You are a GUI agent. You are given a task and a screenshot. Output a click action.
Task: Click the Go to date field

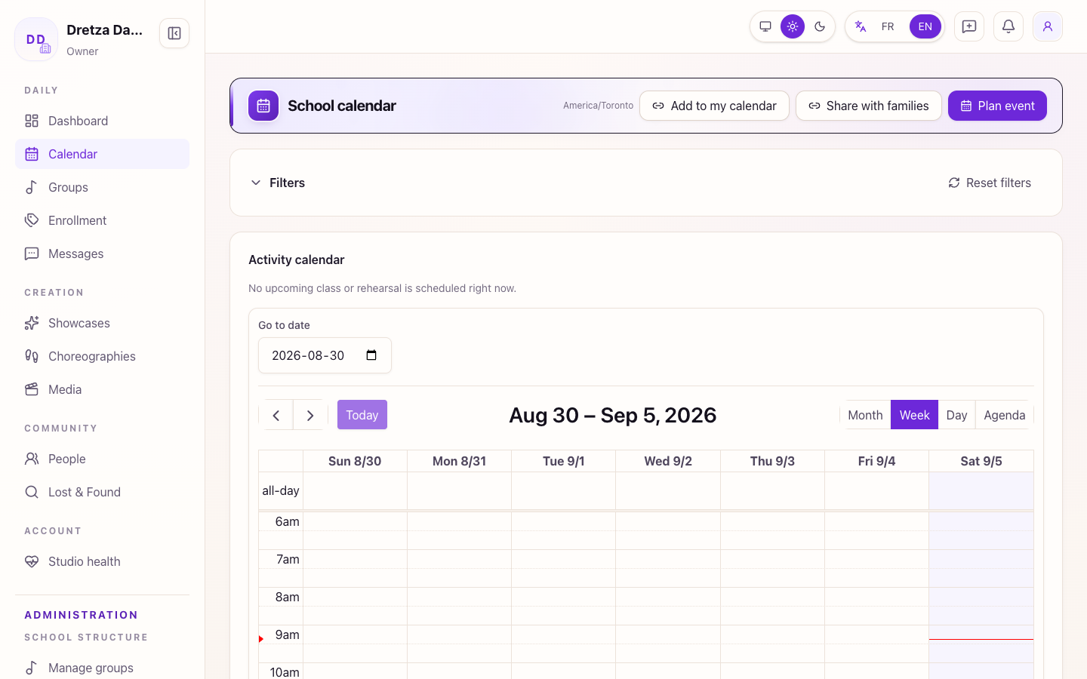[x=325, y=355]
